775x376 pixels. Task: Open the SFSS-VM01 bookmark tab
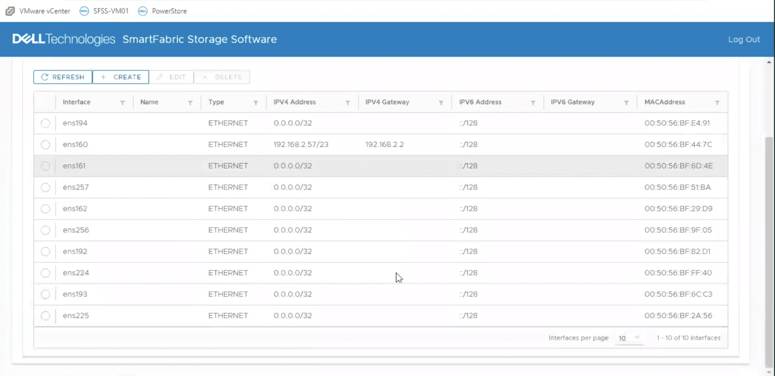pyautogui.click(x=105, y=11)
